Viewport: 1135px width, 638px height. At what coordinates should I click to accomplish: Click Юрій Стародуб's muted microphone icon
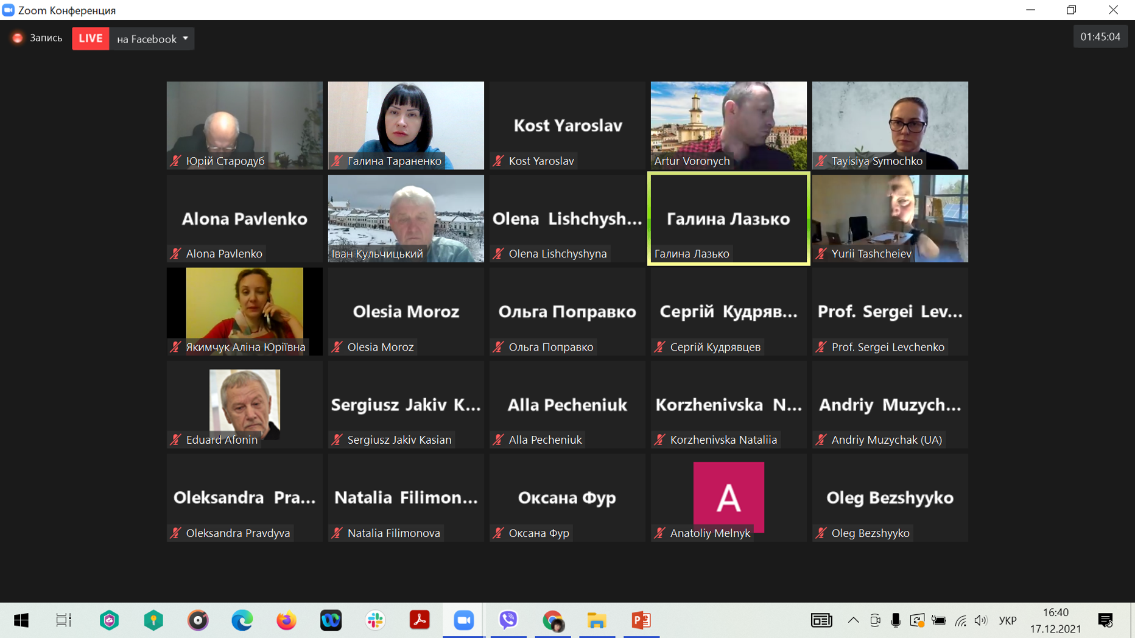pos(176,161)
